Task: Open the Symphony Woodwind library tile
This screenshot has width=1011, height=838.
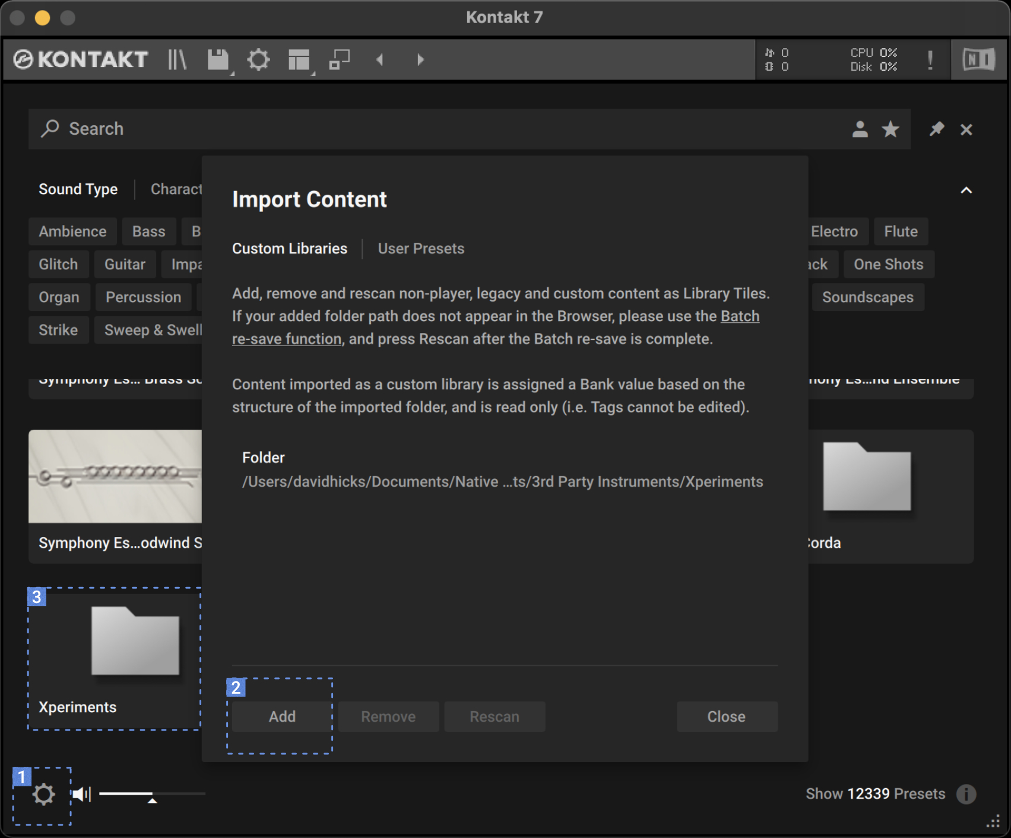Action: pyautogui.click(x=115, y=496)
